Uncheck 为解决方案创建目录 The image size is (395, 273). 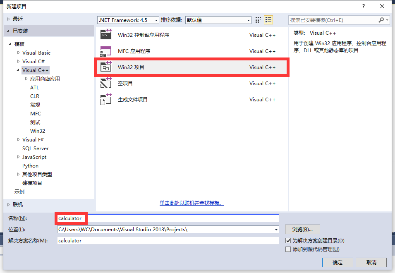tap(287, 240)
